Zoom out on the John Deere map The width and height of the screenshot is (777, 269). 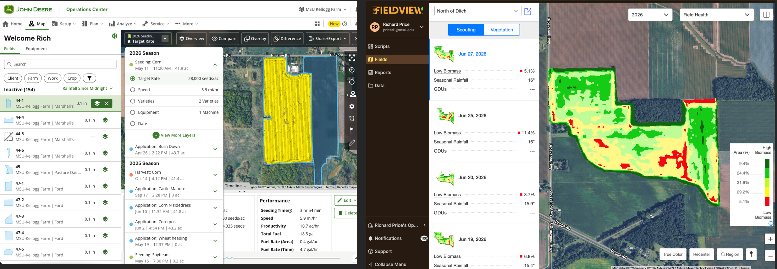coord(352,82)
